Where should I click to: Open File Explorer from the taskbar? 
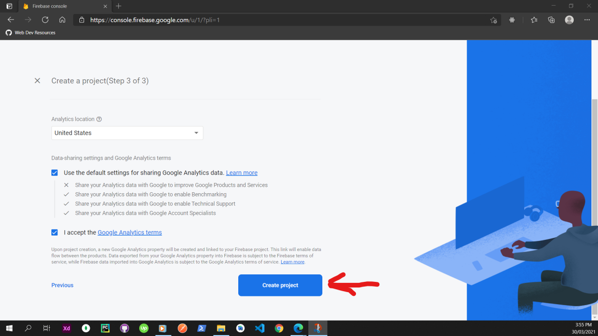click(221, 328)
